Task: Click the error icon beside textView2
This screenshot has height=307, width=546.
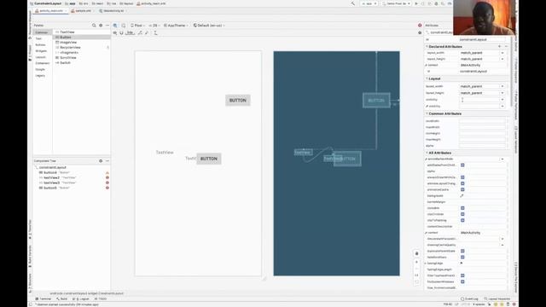Action: [107, 177]
